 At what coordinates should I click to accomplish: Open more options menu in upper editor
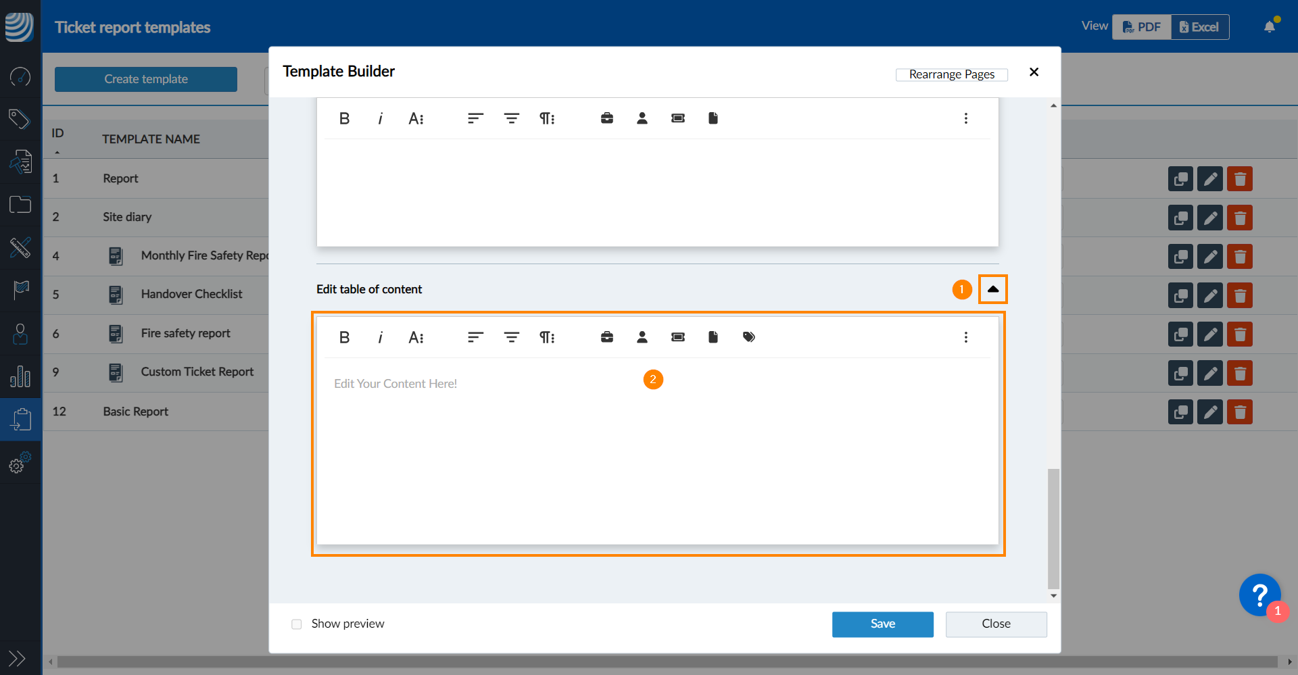coord(965,118)
